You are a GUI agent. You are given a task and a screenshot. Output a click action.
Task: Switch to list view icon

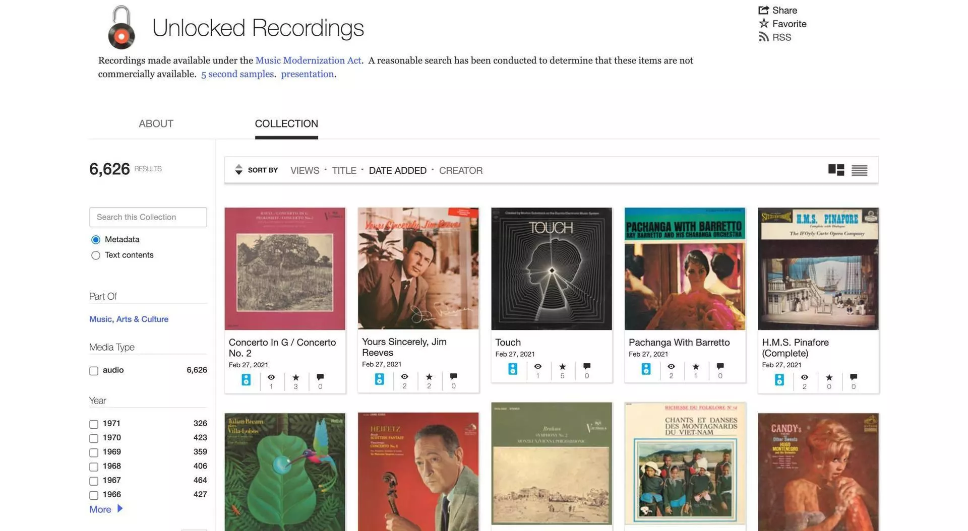(x=860, y=170)
